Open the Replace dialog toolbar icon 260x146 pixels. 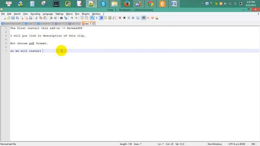click(x=66, y=18)
